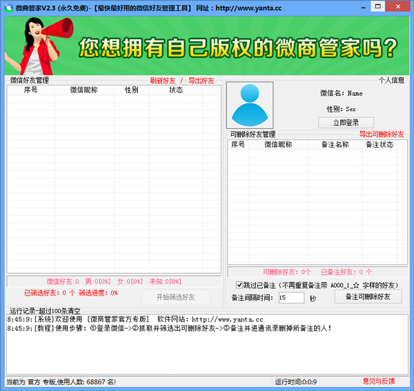Click the 备注间隔时间 input field

(291, 298)
